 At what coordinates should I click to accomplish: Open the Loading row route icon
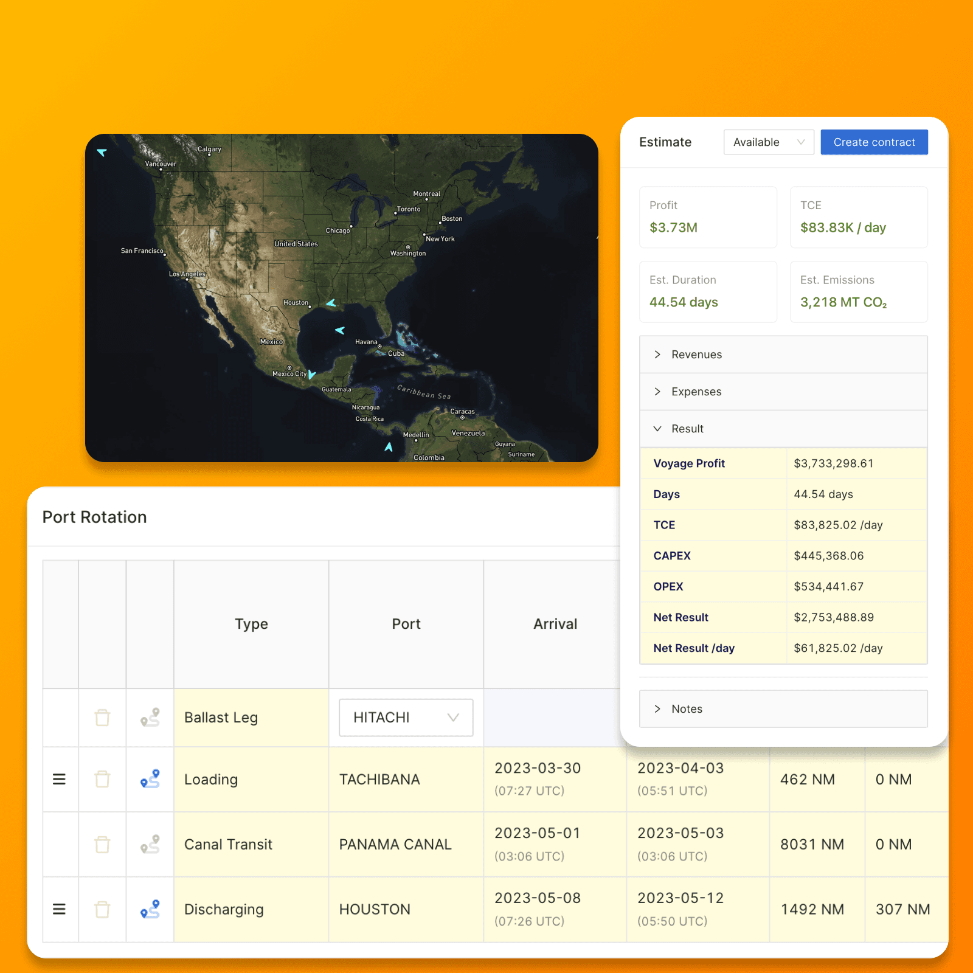150,779
